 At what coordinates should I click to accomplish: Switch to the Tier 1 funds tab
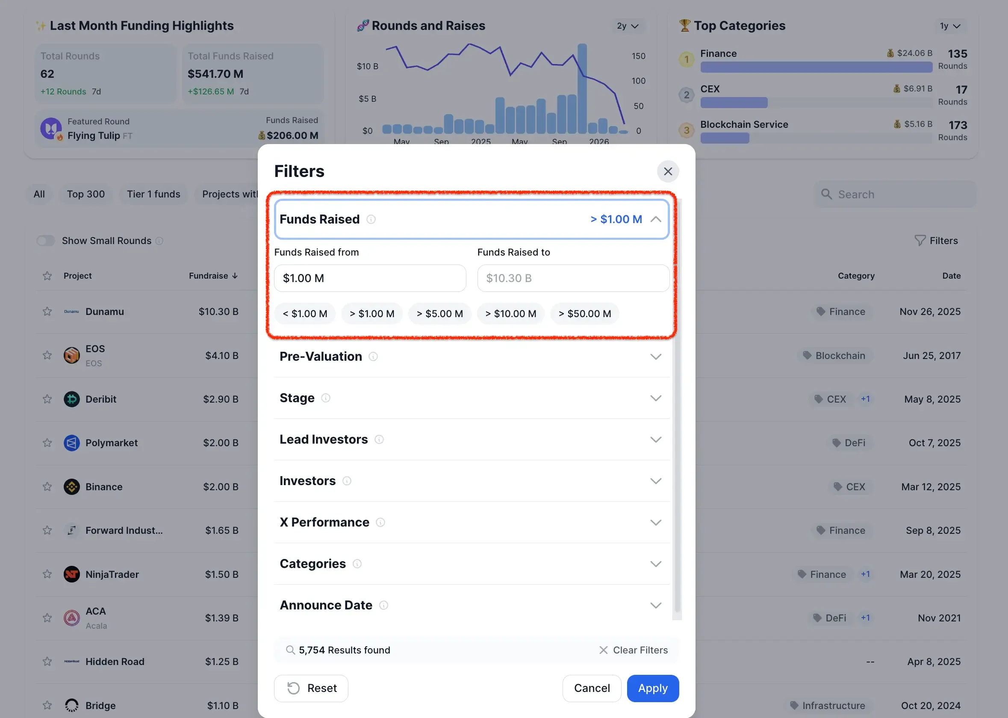pyautogui.click(x=153, y=194)
